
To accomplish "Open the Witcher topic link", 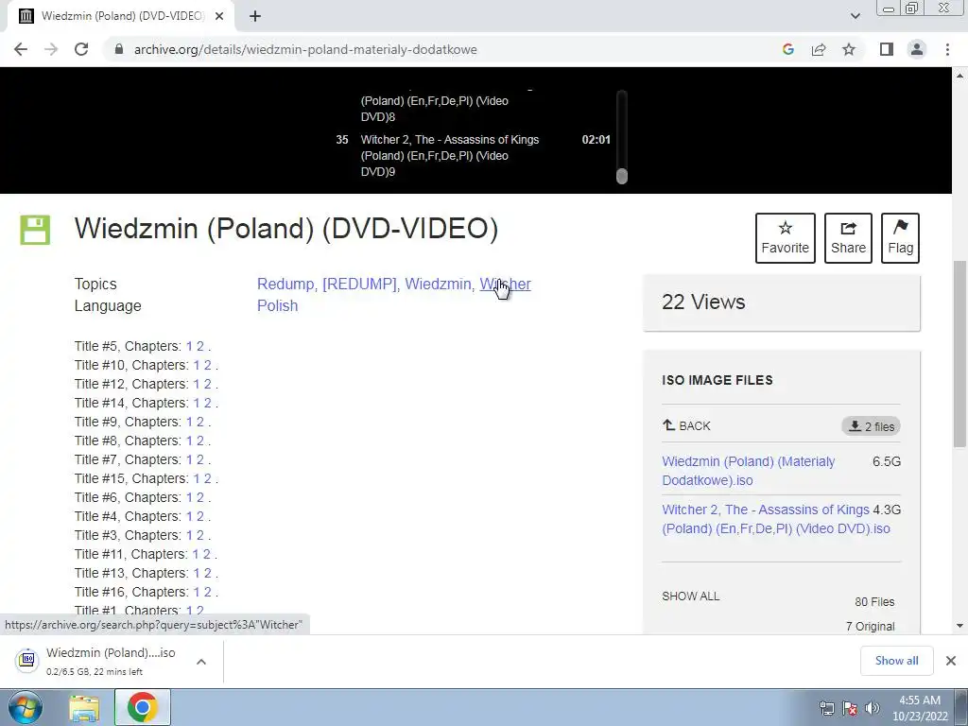I will pyautogui.click(x=505, y=284).
